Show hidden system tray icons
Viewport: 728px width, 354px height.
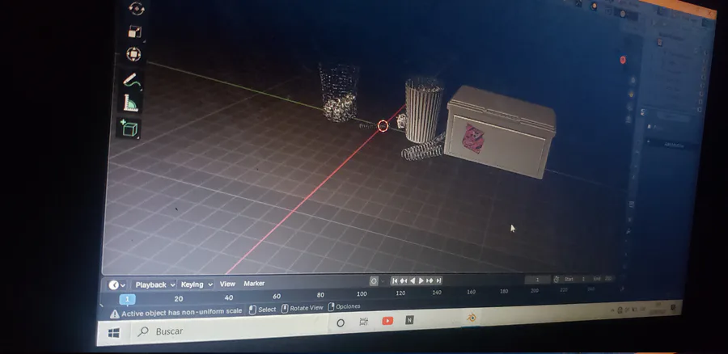point(614,310)
